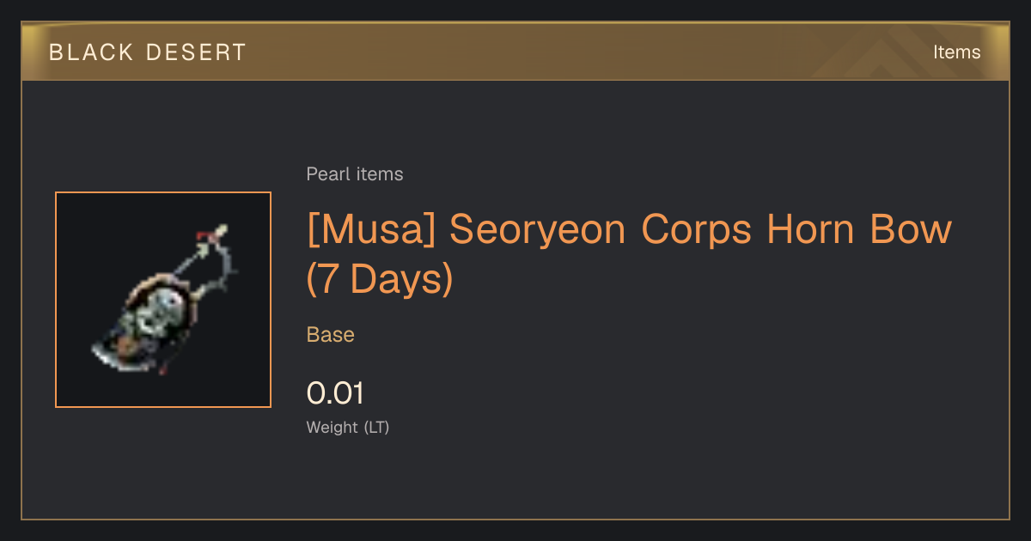
Task: Click the 0.01 weight value
Action: [x=335, y=393]
